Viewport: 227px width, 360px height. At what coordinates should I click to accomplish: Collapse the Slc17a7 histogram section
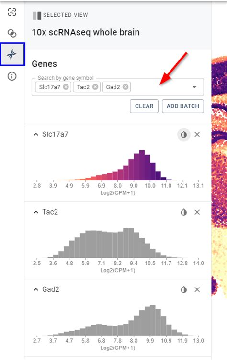pyautogui.click(x=36, y=134)
